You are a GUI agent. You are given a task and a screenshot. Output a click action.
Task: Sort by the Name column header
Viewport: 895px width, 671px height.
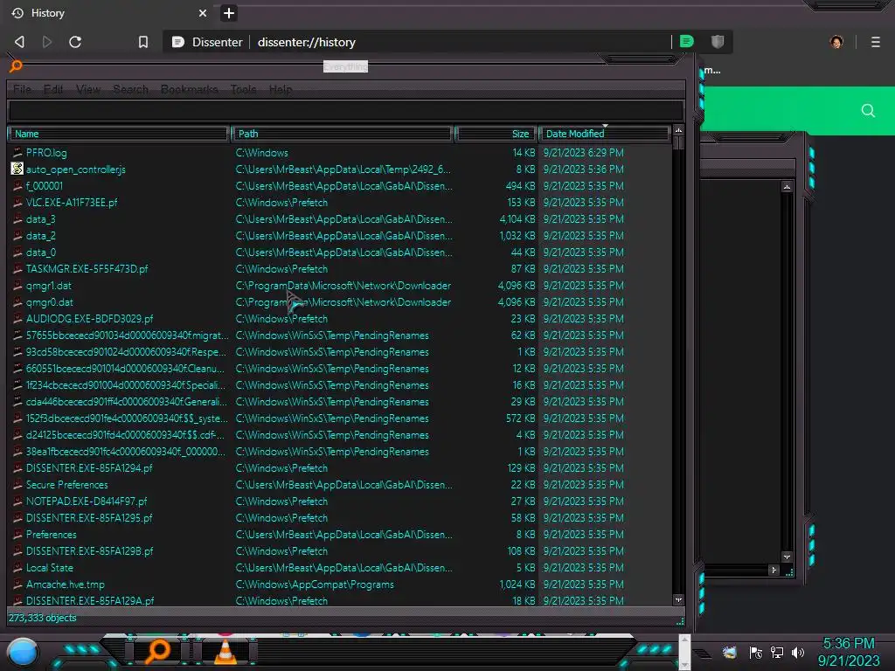click(118, 134)
